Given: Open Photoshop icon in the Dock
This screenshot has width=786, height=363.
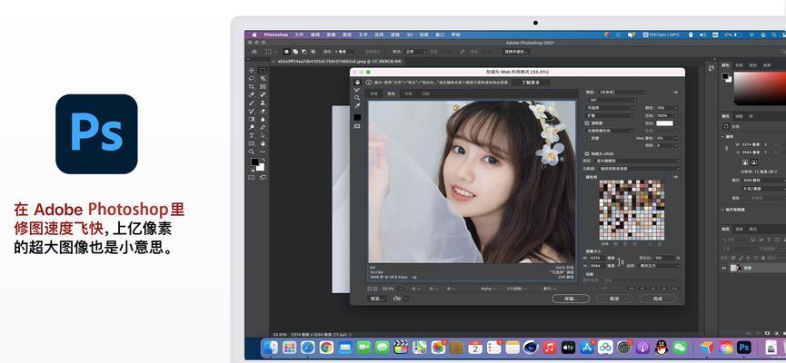Looking at the screenshot, I should point(744,347).
